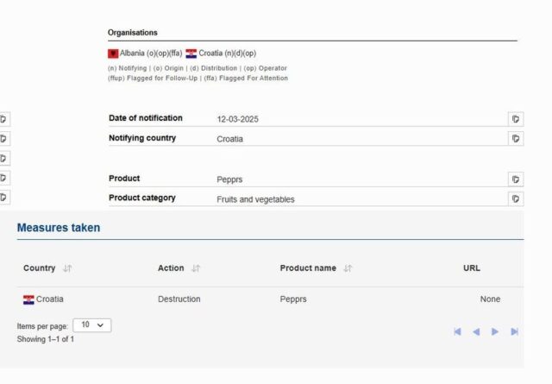
Task: Click copy icon in Product row
Action: (515, 179)
